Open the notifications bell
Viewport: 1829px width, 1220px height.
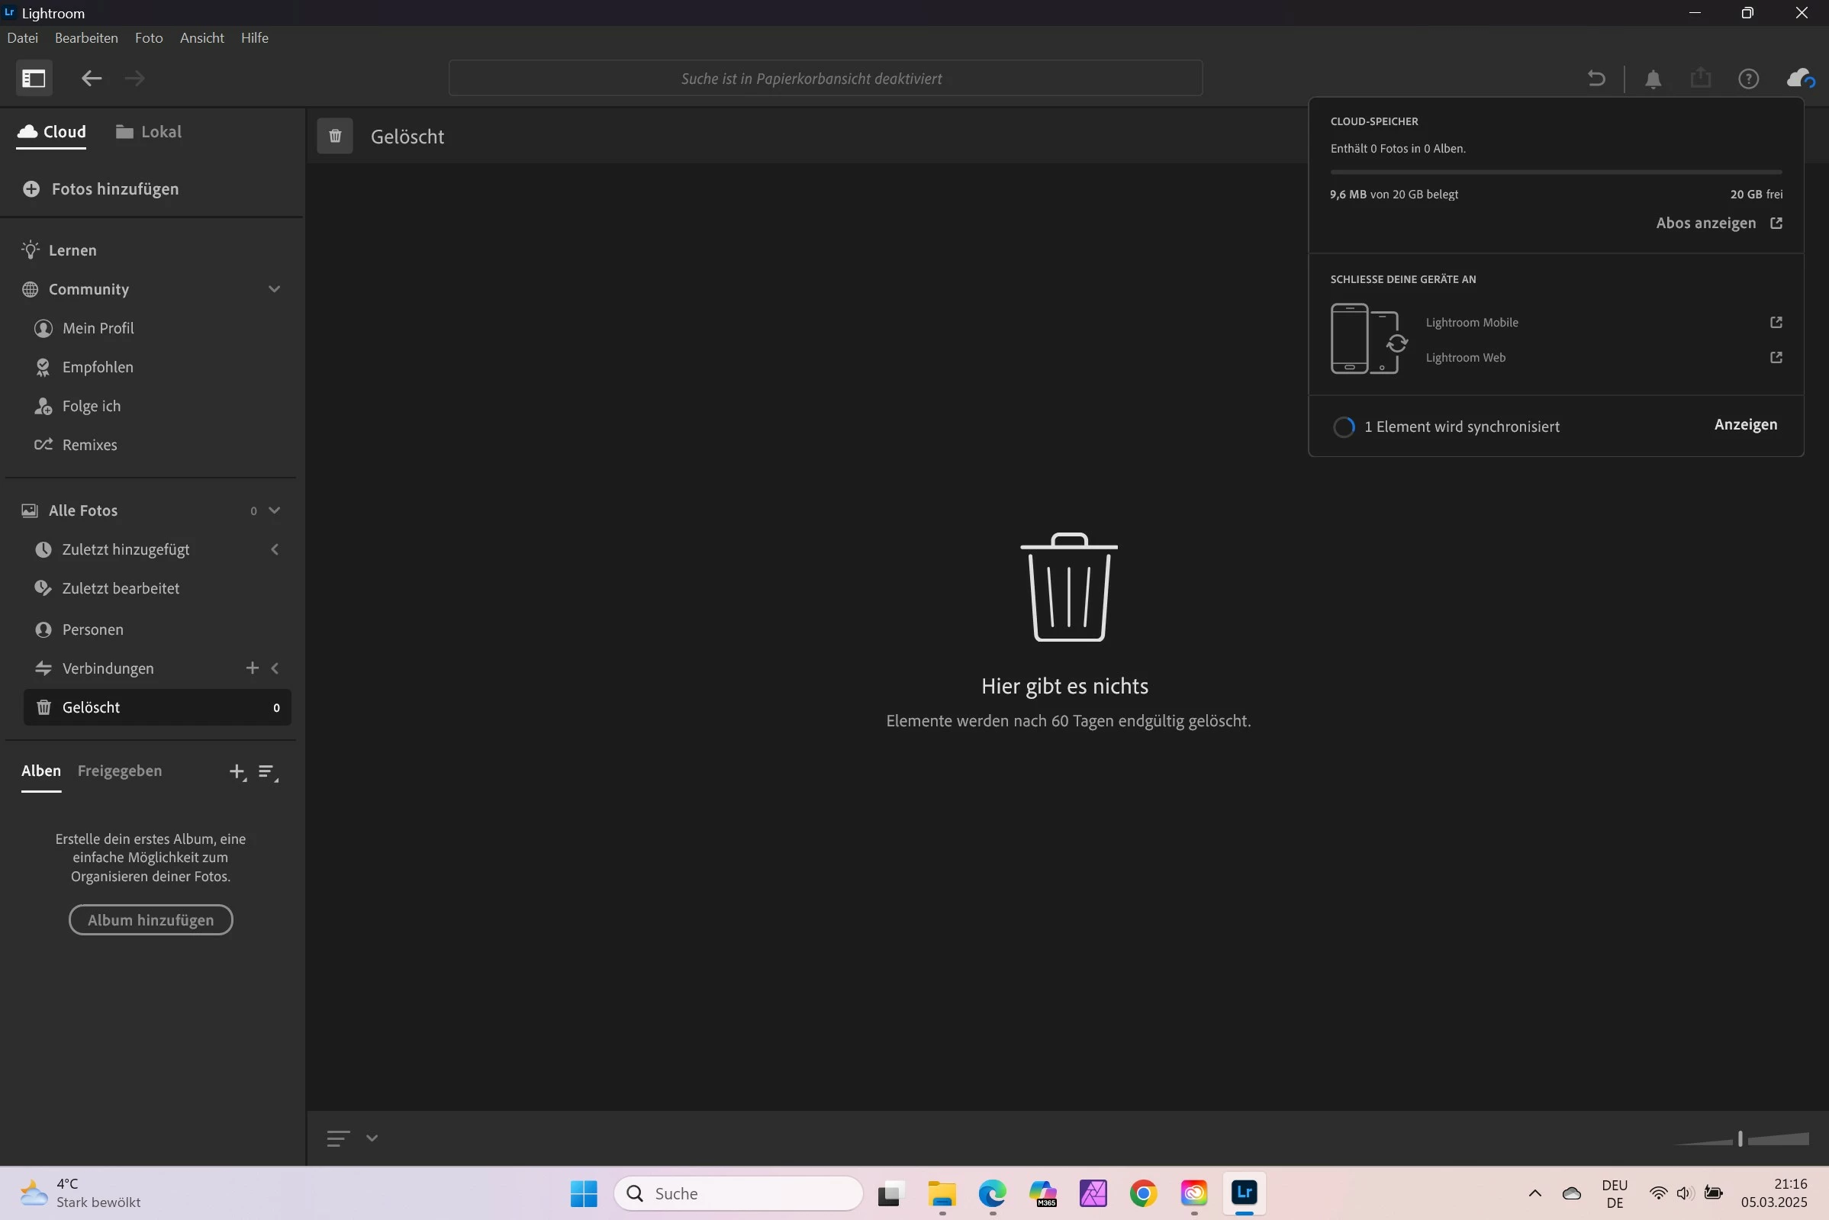(x=1654, y=79)
